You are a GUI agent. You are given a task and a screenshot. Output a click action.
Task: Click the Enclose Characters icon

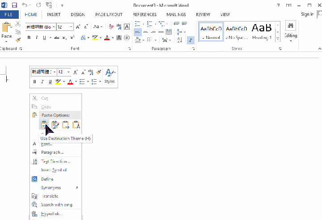pyautogui.click(x=127, y=38)
